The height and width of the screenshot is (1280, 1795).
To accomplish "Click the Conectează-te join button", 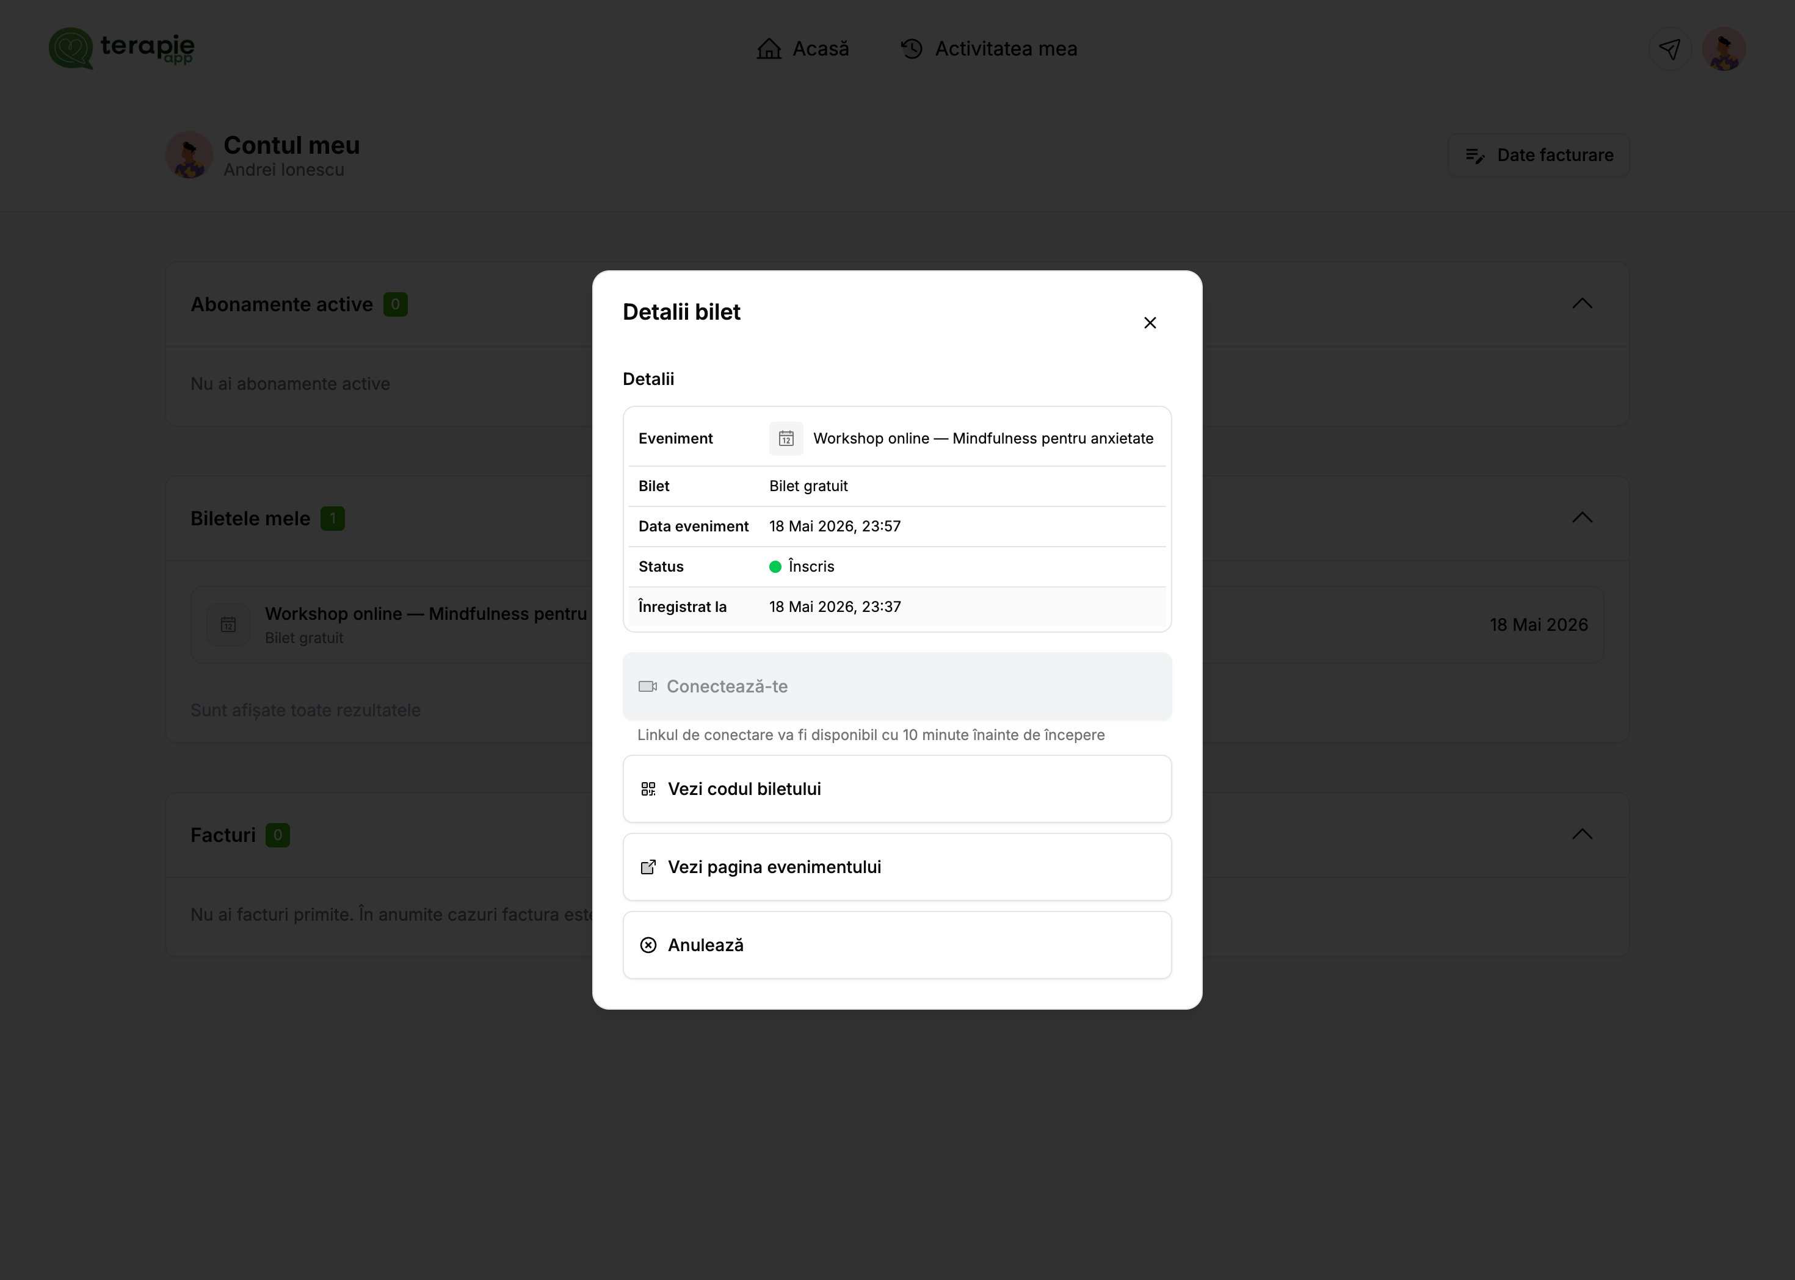I will [897, 686].
